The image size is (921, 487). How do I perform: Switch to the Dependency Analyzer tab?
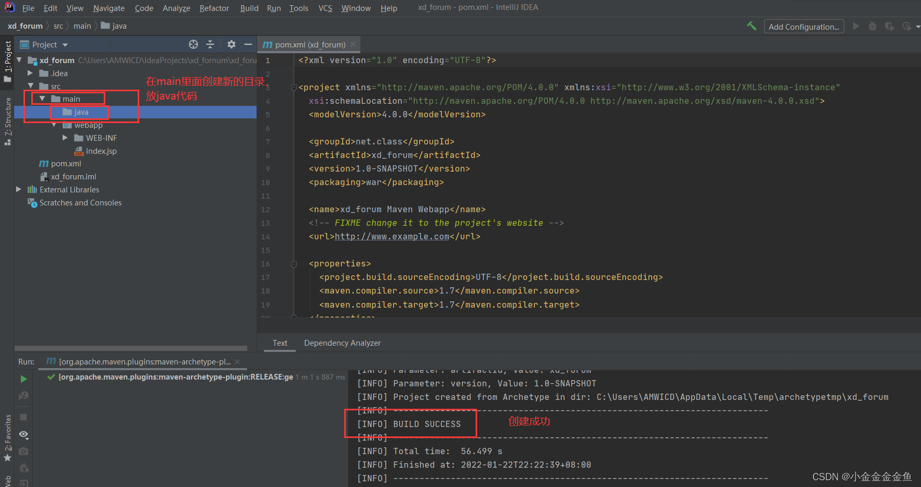[342, 343]
